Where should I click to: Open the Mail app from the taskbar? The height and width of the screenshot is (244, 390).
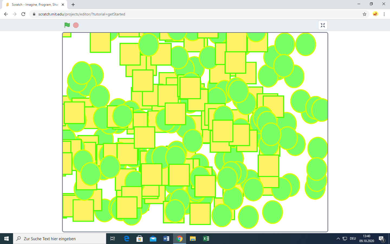(x=153, y=239)
